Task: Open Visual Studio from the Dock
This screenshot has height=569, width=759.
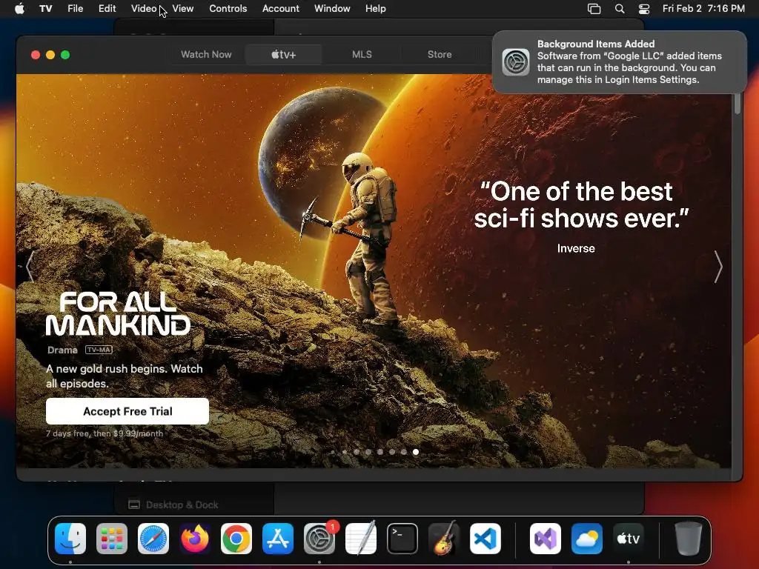Action: [x=546, y=539]
